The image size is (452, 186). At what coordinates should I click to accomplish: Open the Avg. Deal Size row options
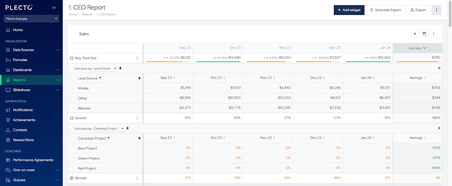137,58
